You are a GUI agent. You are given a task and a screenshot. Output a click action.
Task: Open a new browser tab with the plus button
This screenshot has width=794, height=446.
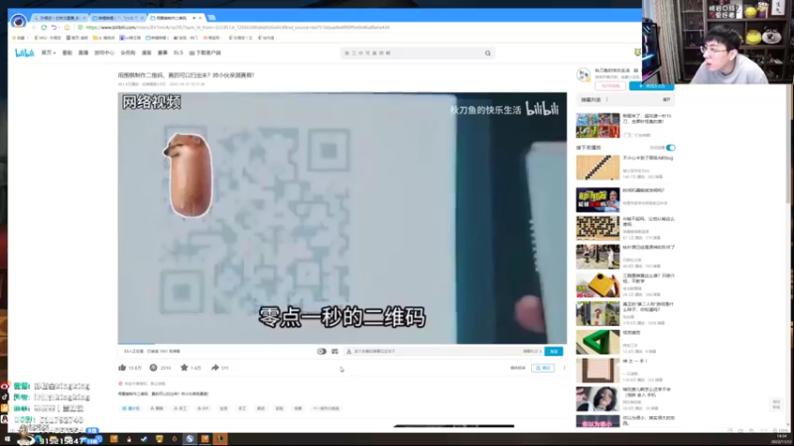coord(211,18)
